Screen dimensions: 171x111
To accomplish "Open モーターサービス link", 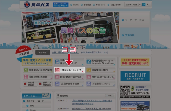I will (x=134, y=20).
